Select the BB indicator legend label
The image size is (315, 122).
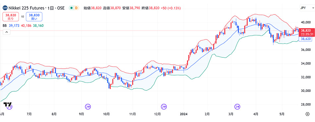pyautogui.click(x=4, y=26)
